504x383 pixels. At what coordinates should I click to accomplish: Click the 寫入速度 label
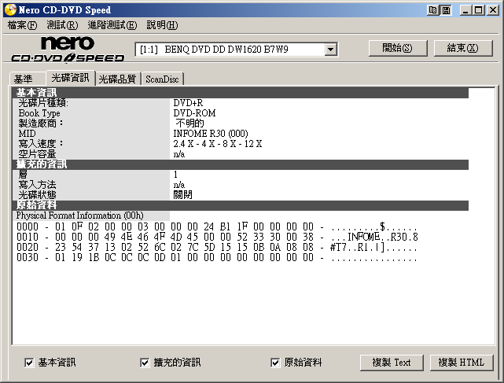pyautogui.click(x=41, y=144)
